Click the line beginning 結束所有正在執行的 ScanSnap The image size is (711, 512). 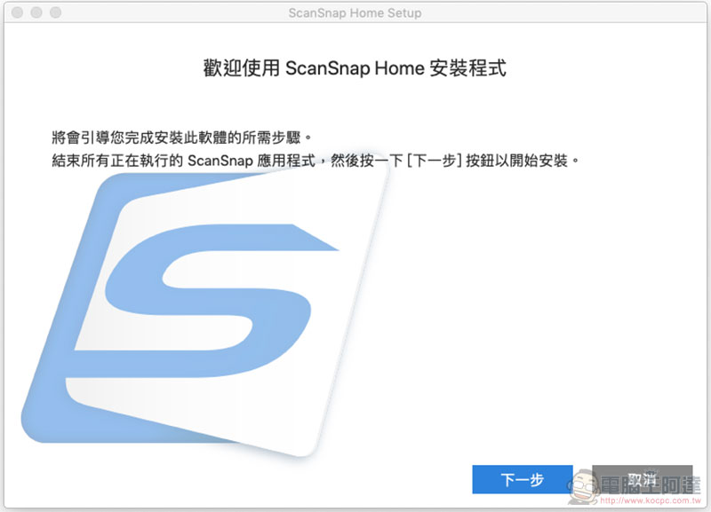click(x=316, y=161)
